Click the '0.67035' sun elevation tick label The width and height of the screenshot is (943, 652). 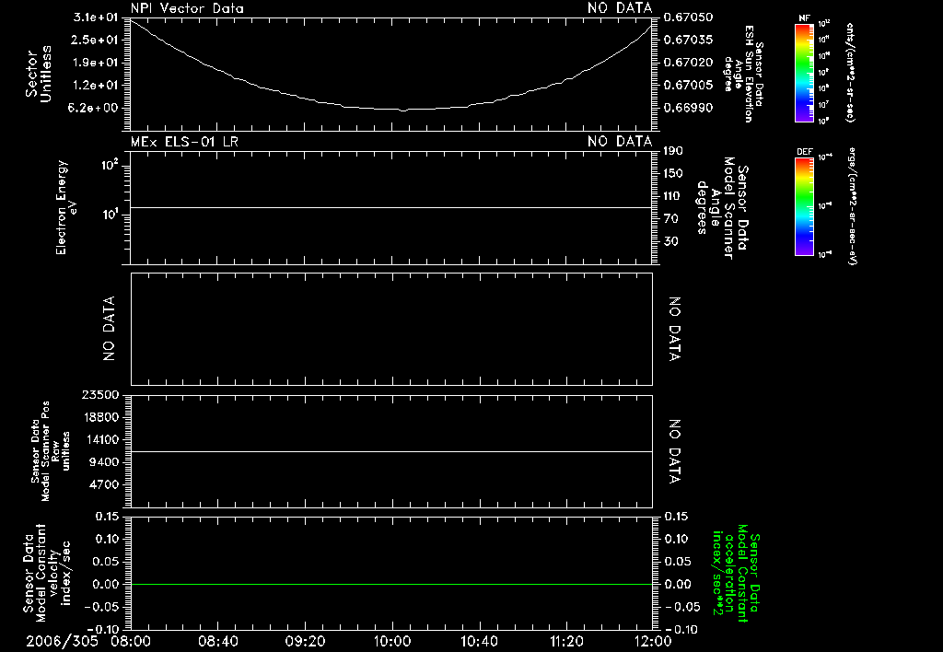[688, 40]
